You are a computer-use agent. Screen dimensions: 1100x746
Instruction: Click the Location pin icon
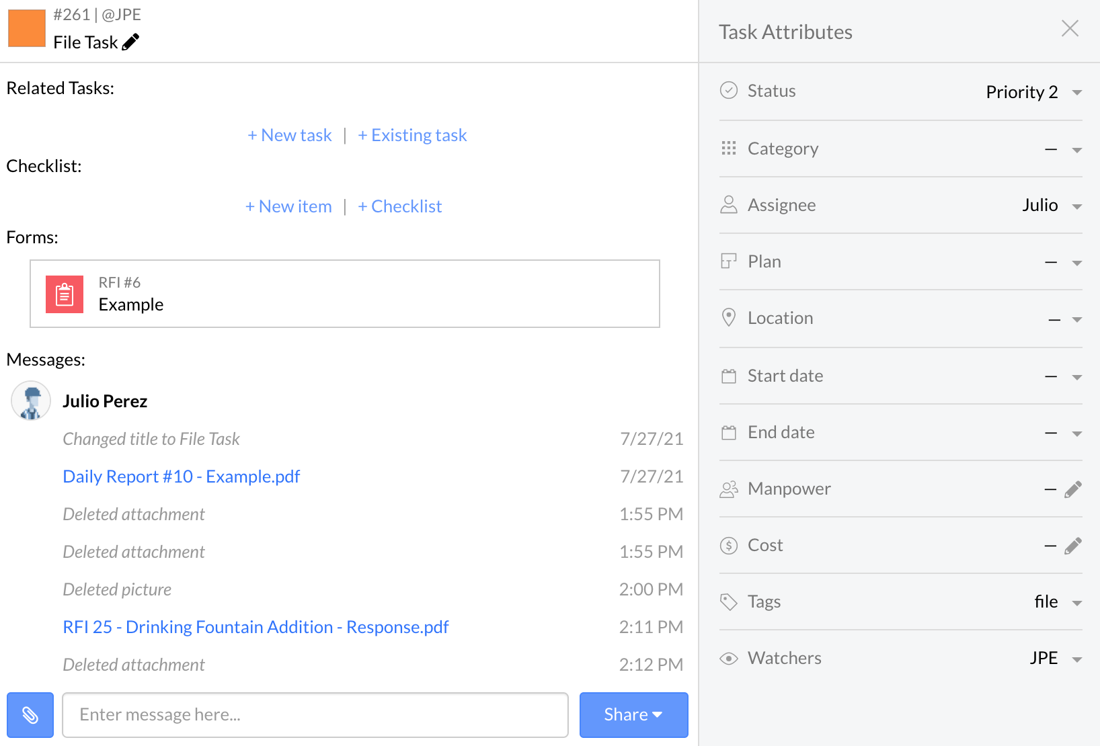click(729, 317)
